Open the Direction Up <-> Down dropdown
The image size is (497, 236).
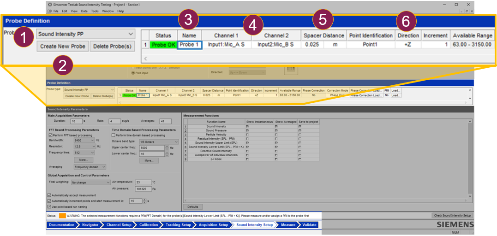click(x=246, y=72)
